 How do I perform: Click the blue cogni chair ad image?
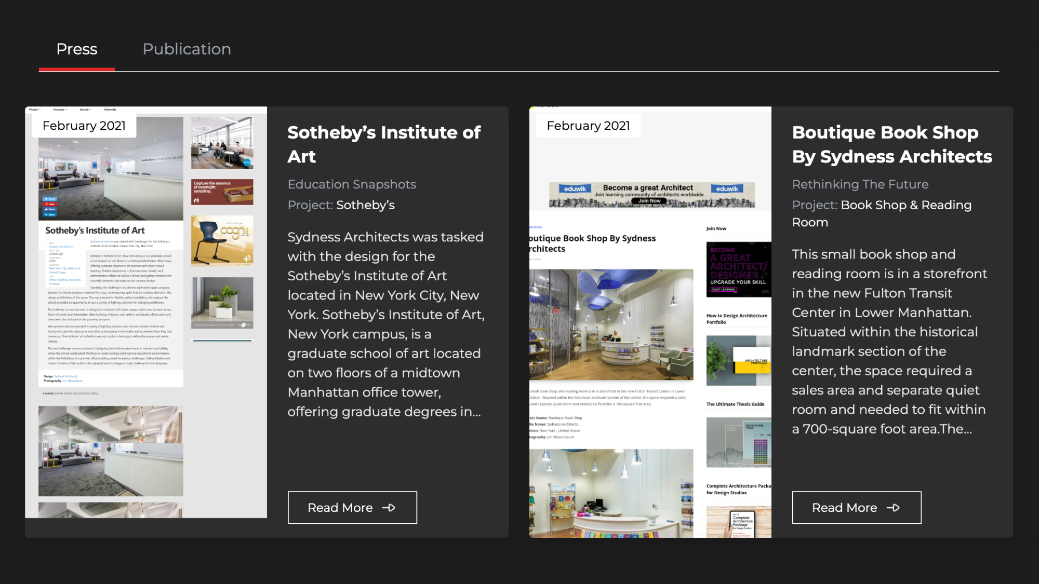[x=222, y=241]
